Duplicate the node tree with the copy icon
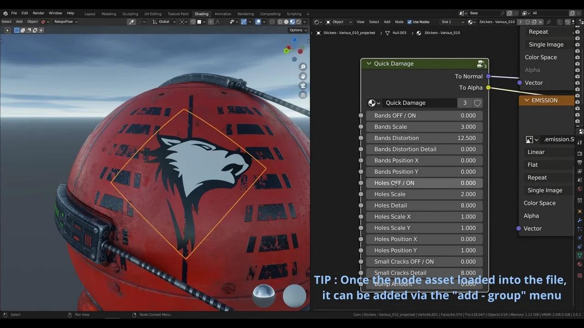Viewport: 584px width, 328px height. coord(535,21)
